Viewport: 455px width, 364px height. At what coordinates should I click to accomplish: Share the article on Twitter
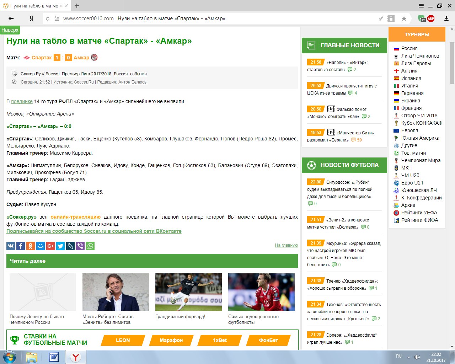click(60, 246)
